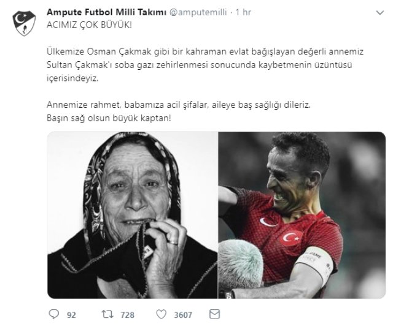
Task: View the 92 replies count
Action: click(x=71, y=315)
